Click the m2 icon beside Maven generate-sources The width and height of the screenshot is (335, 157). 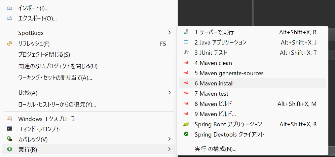point(186,73)
